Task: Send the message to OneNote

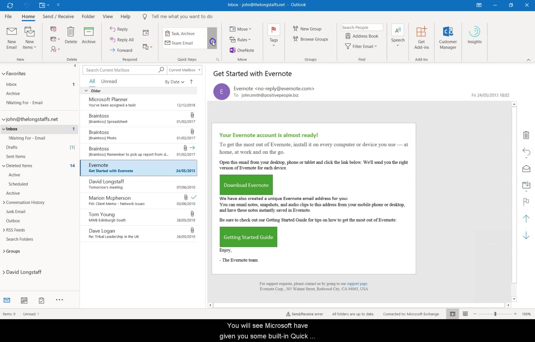Action: point(242,50)
